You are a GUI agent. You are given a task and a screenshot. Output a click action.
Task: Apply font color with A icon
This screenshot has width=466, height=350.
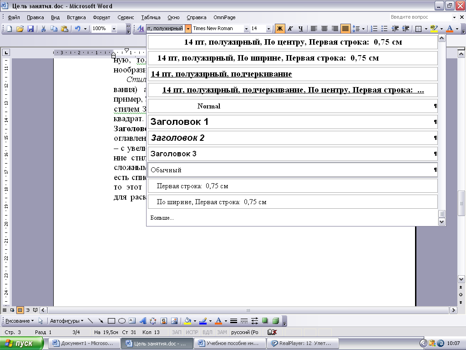tap(450, 29)
